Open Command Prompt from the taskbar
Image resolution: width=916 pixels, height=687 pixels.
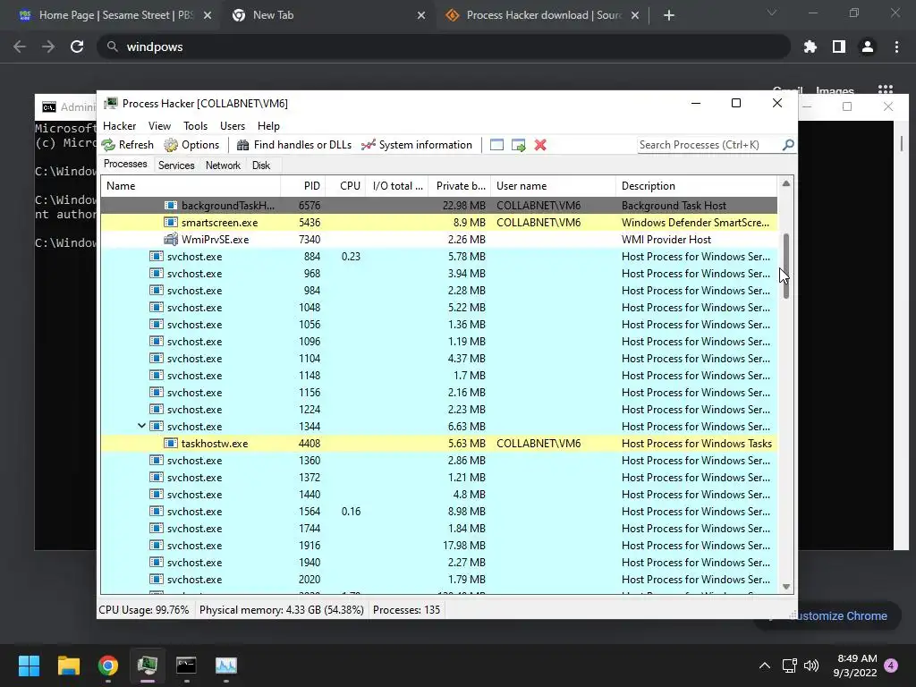click(x=186, y=666)
